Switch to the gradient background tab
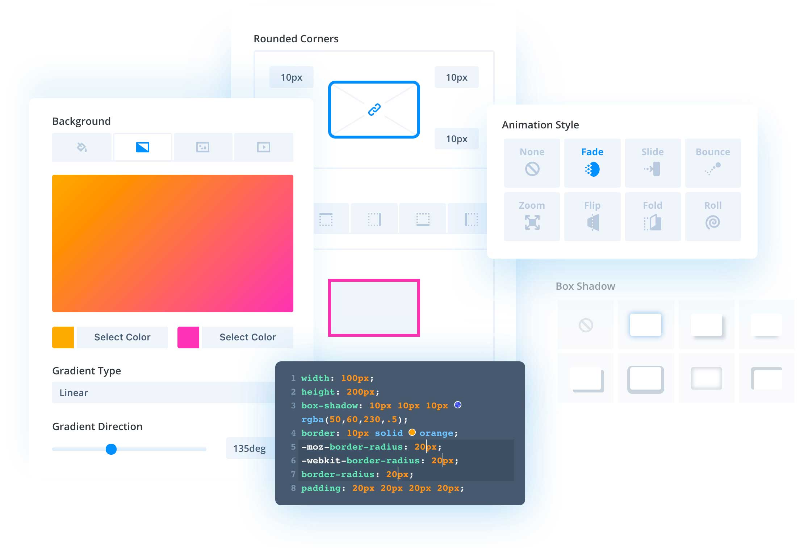 [x=142, y=147]
